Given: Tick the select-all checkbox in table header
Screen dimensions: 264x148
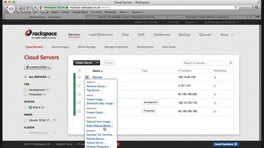Looking at the screenshot, I should [79, 71].
